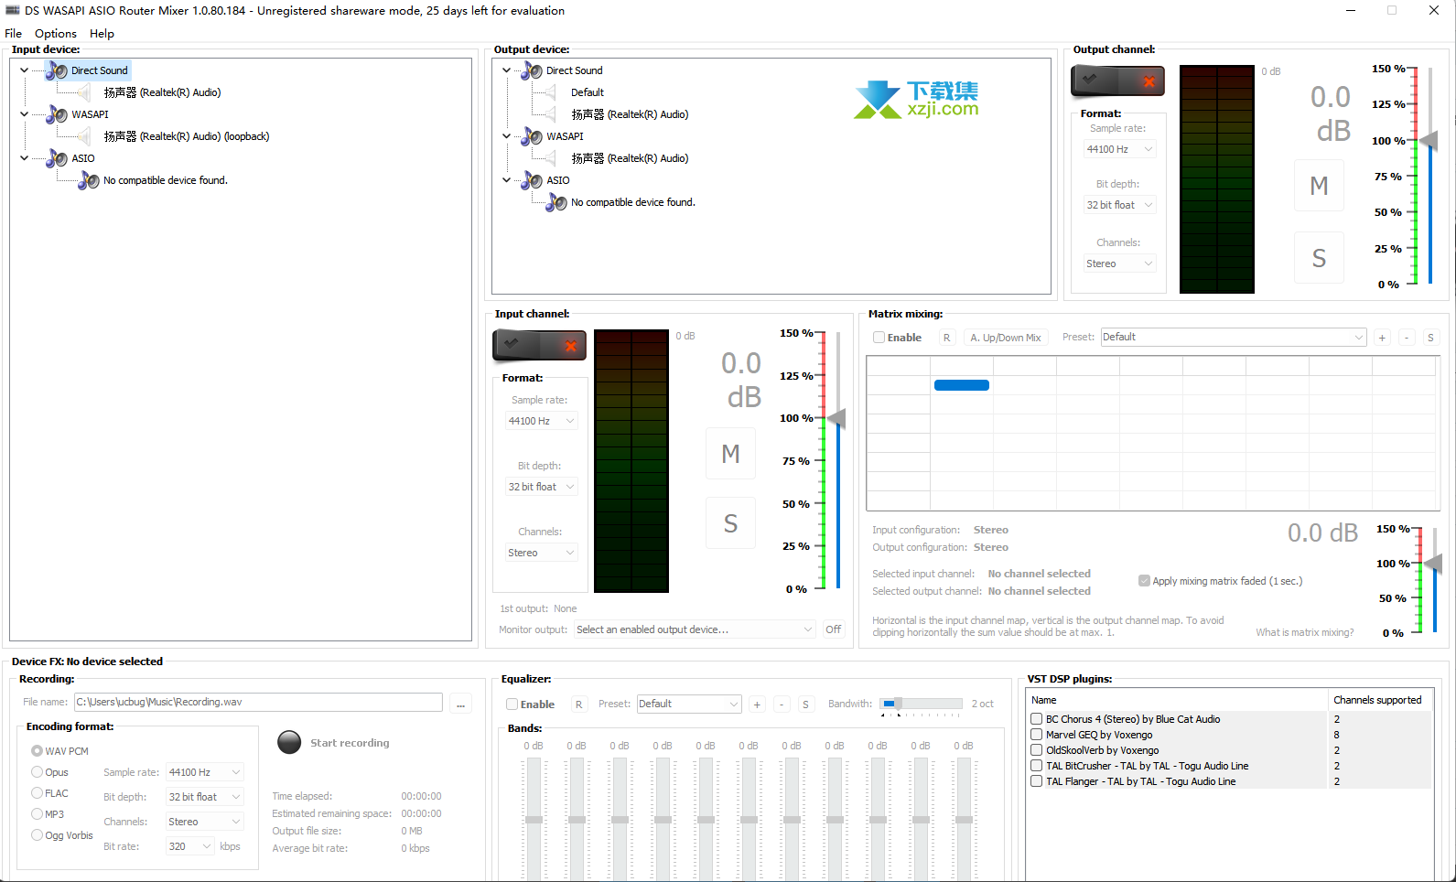Browse recording file with ellipsis button
The image size is (1456, 882).
[x=461, y=703]
